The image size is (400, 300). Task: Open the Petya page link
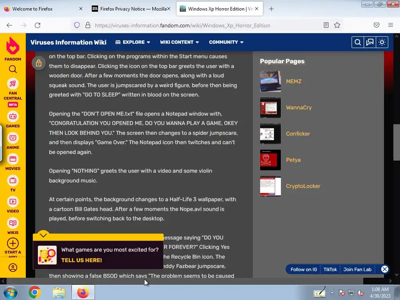pyautogui.click(x=293, y=160)
